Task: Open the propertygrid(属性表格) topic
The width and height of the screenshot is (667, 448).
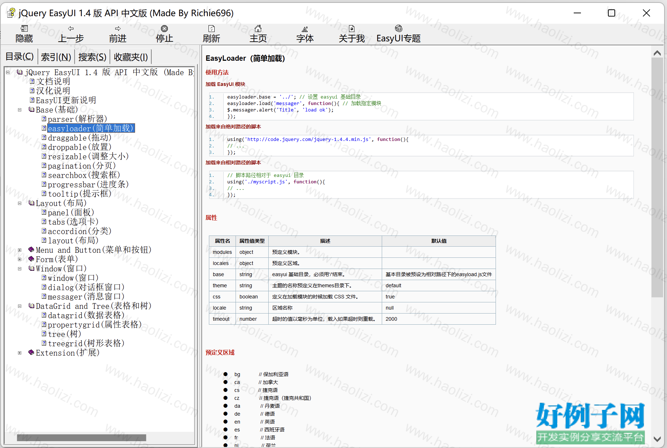Action: [95, 325]
